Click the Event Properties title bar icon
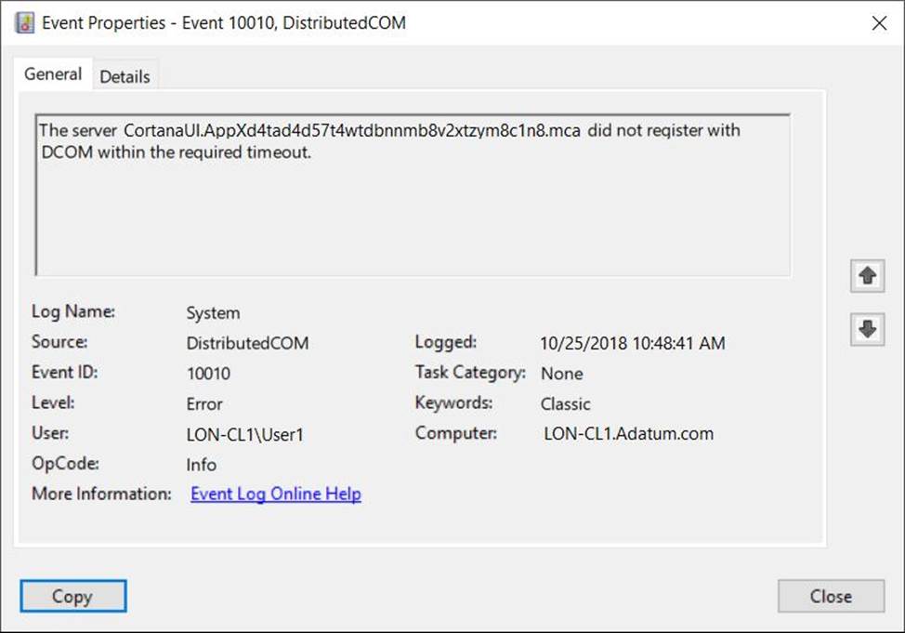Screen dimensions: 905x633 25,23
